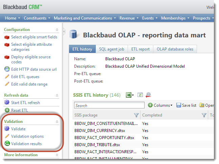Screen dimensions: 219x164
Task: Click Select eligible attribute categories link
Action: coord(31,47)
